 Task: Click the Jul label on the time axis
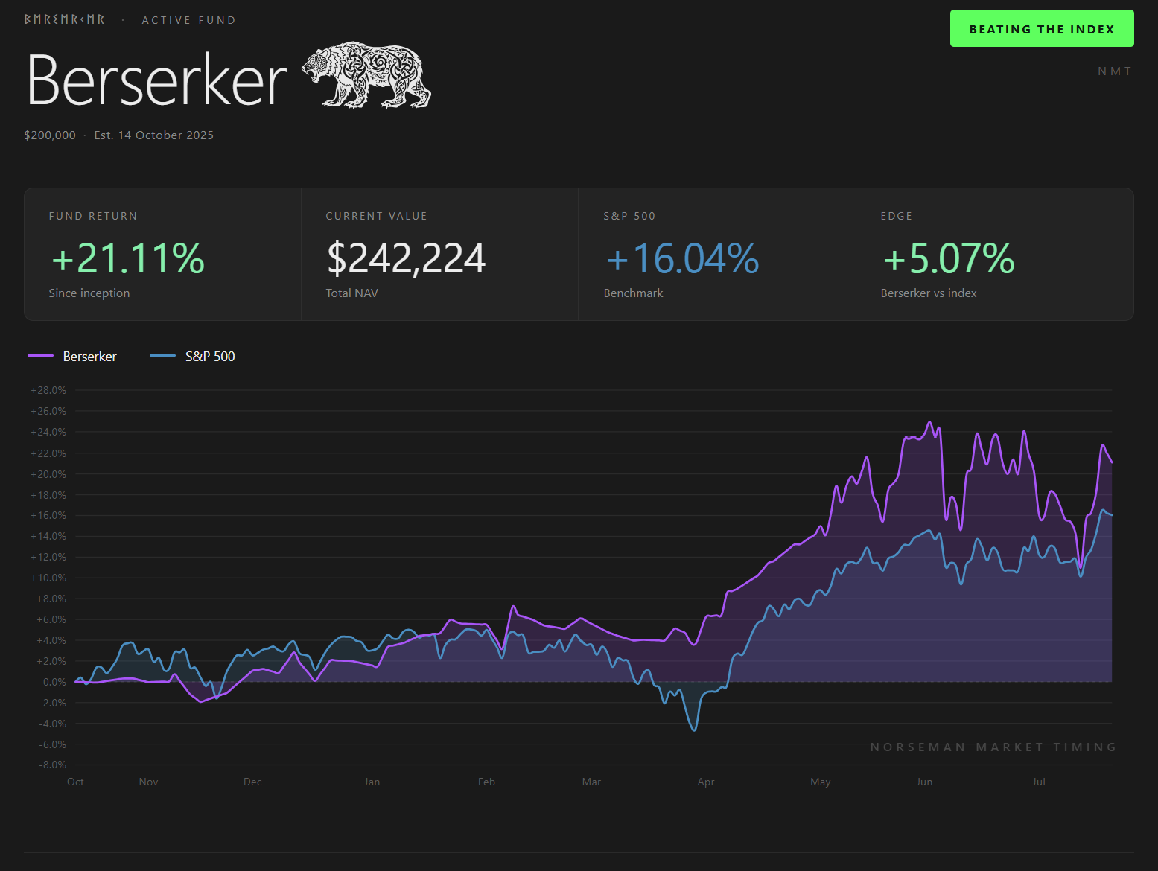coord(1039,782)
